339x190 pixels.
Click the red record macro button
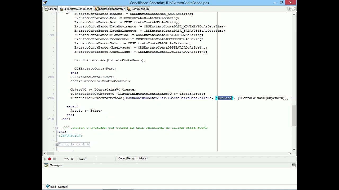point(49,159)
